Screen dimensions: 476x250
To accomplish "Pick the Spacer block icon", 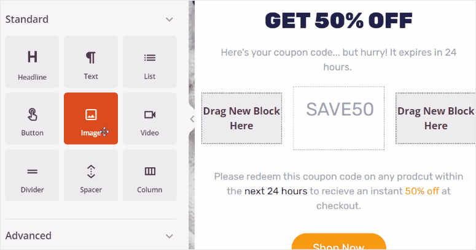I will [x=91, y=176].
